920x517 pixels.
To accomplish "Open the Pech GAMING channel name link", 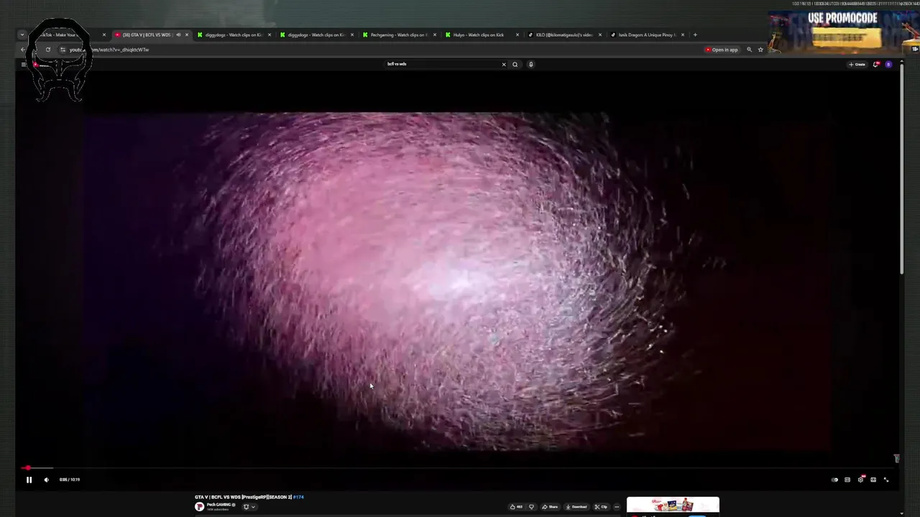I will 219,505.
